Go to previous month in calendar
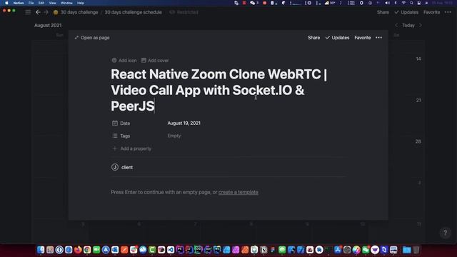The width and height of the screenshot is (457, 257). click(x=396, y=26)
